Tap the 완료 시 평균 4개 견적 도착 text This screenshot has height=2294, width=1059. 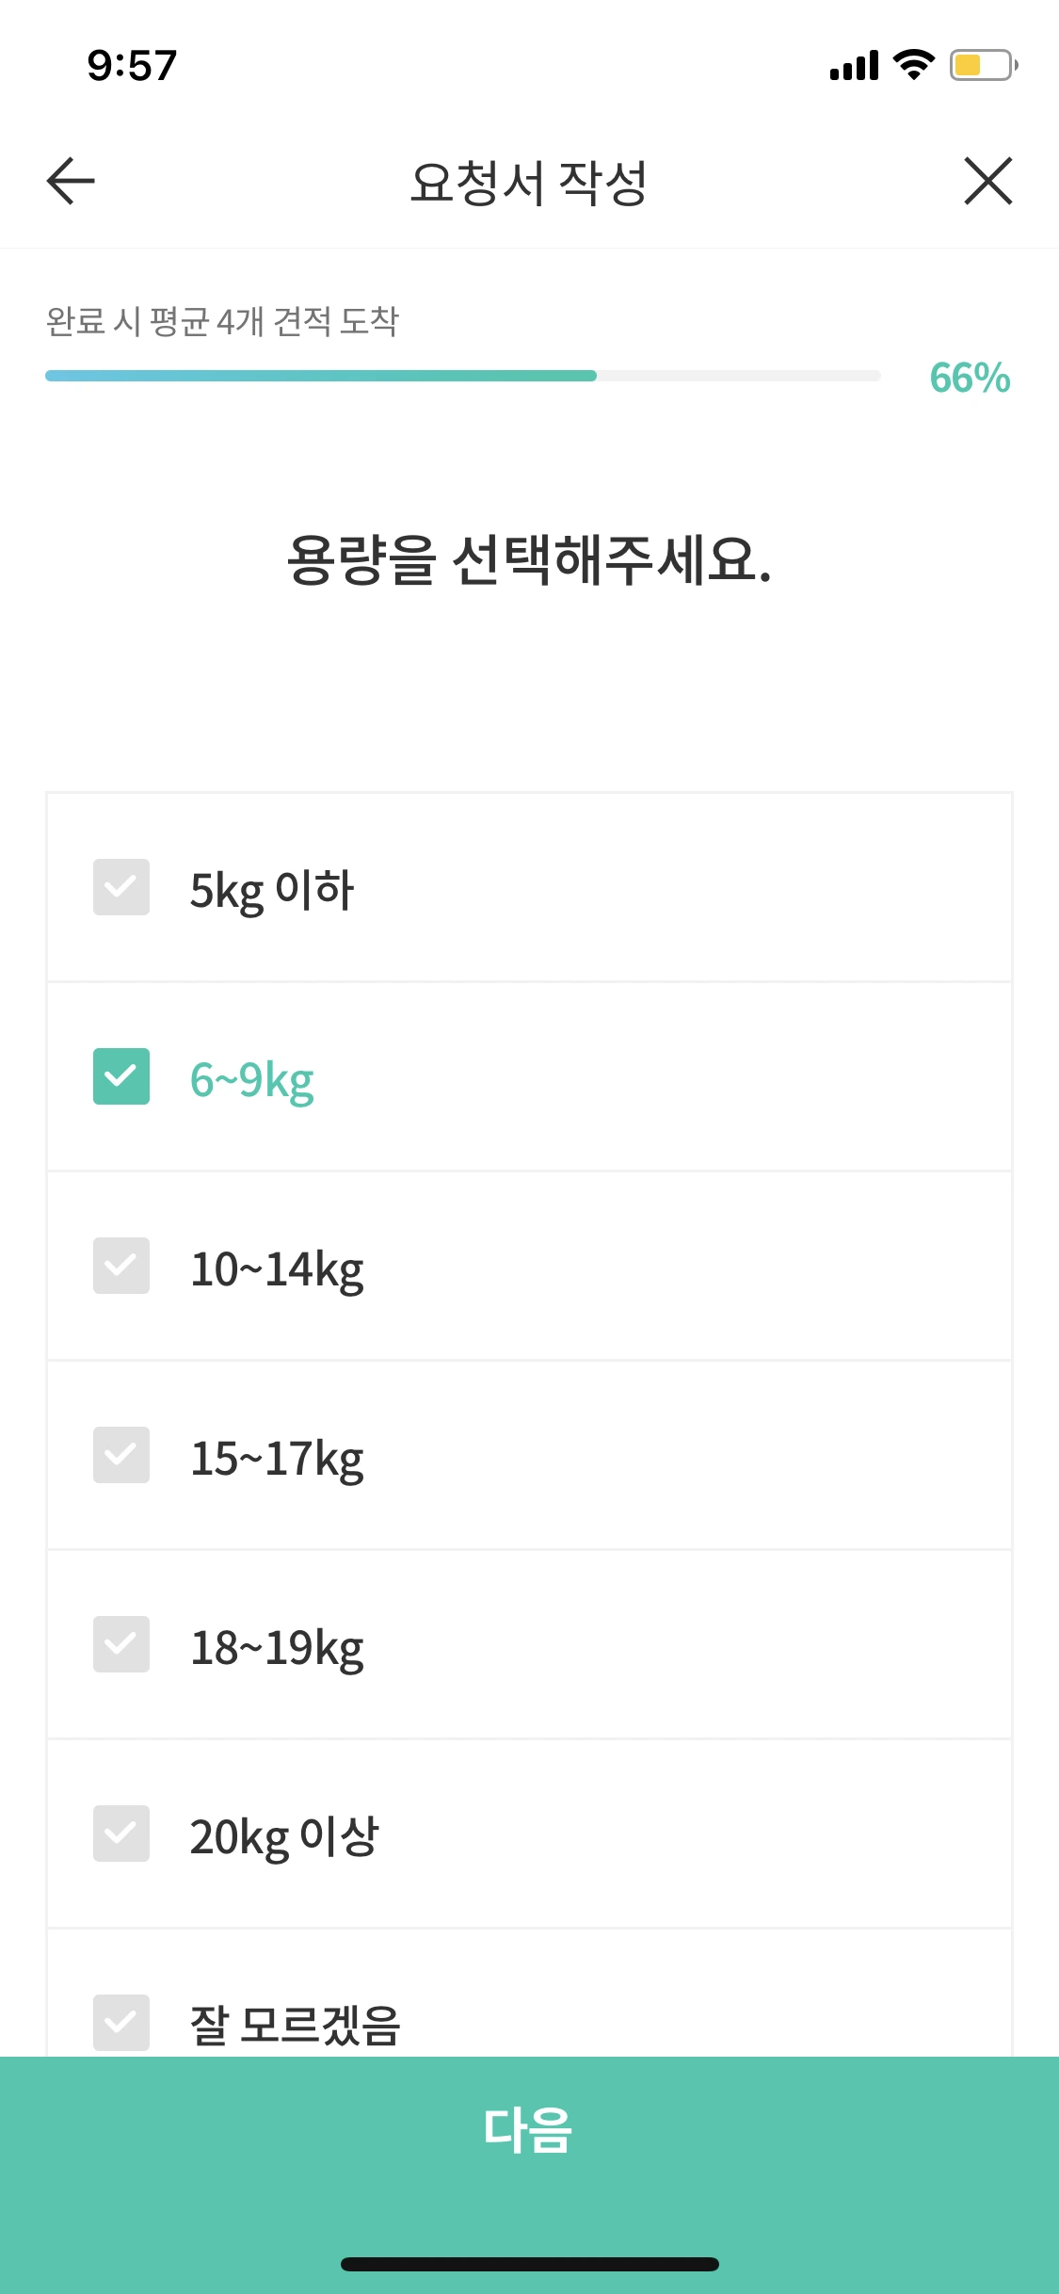point(223,320)
